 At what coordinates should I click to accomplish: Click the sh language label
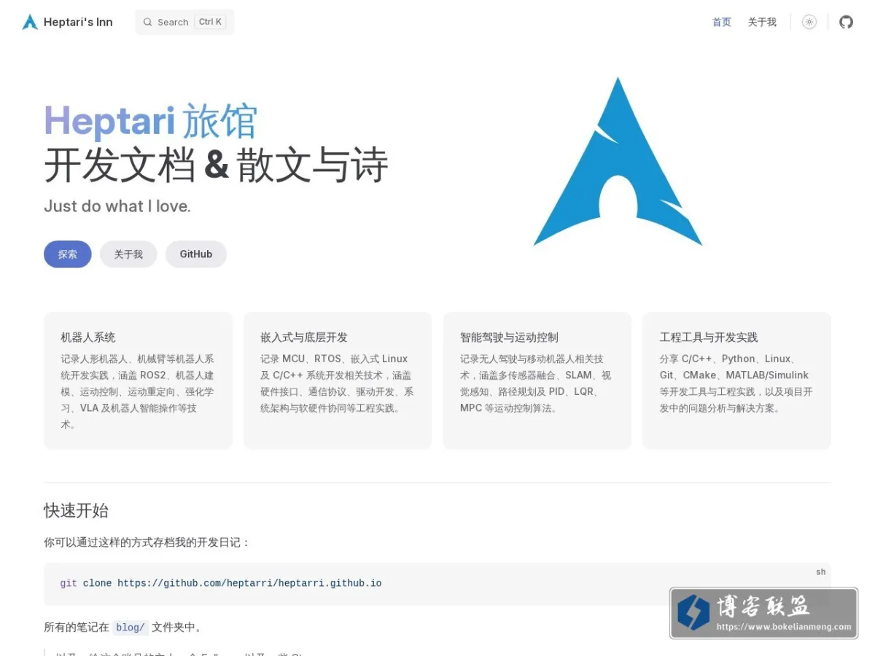820,572
